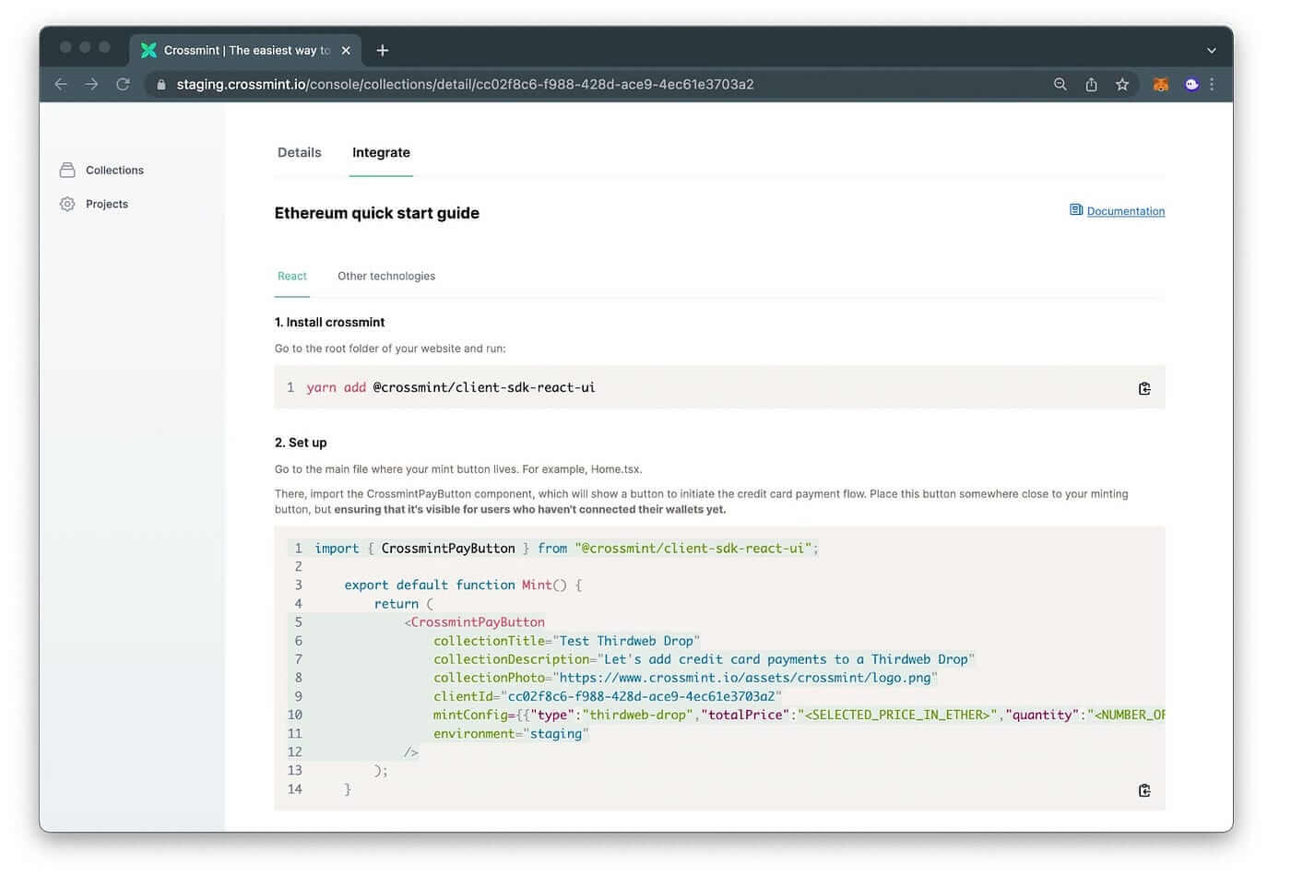Click the import CrossmintPayButton code line

coord(567,549)
